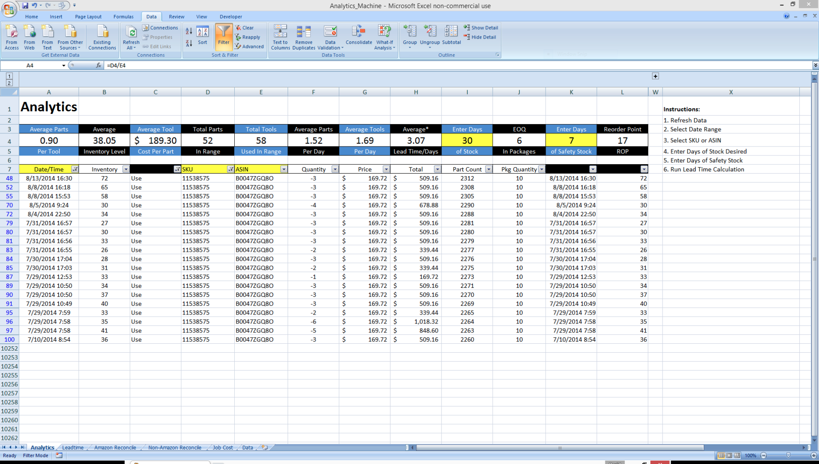Select yellow Days of Stock cell 30
The image size is (819, 464).
coord(467,140)
